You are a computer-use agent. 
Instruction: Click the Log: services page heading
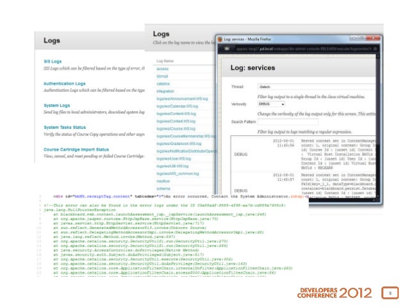point(253,68)
